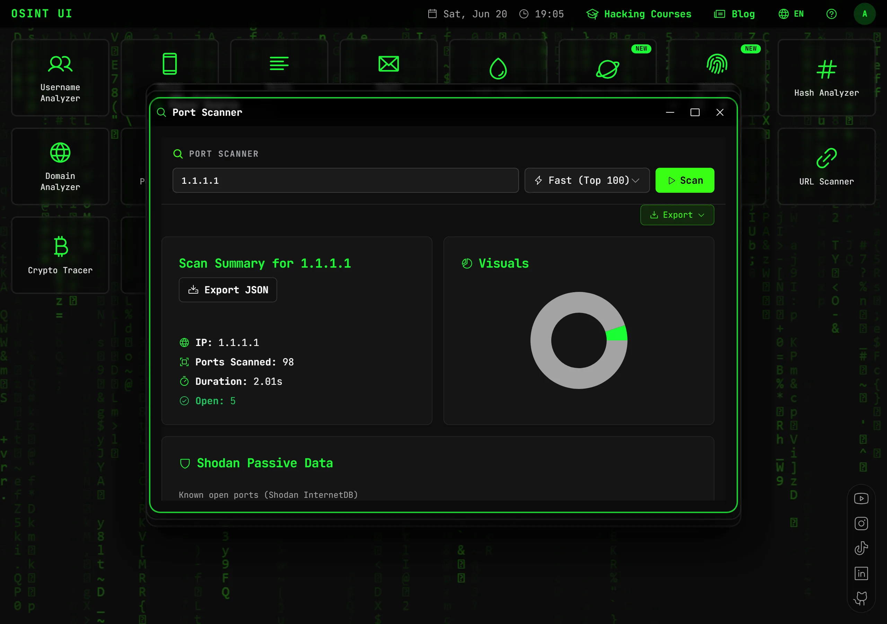This screenshot has height=624, width=887.
Task: Launch the URL Scanner tool
Action: pyautogui.click(x=826, y=166)
